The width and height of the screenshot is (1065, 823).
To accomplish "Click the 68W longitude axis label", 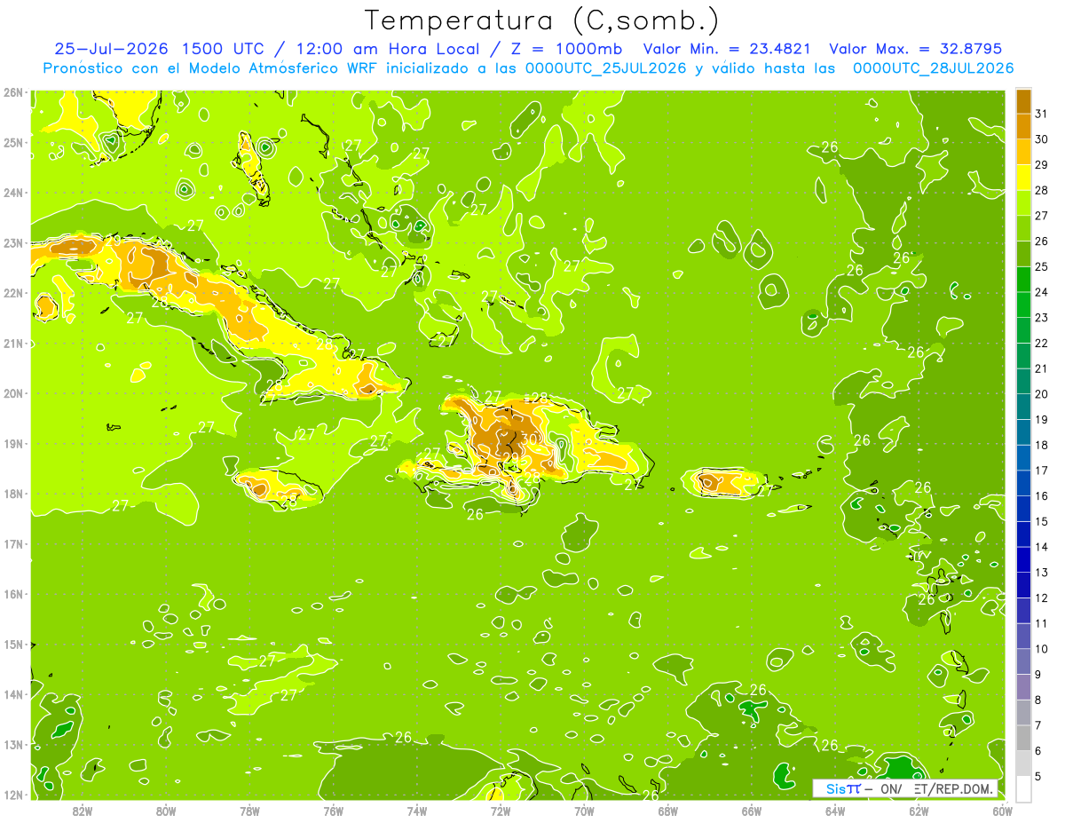I will pyautogui.click(x=668, y=811).
